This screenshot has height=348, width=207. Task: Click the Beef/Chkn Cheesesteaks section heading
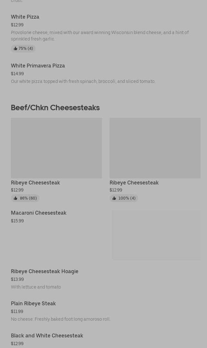click(x=55, y=108)
